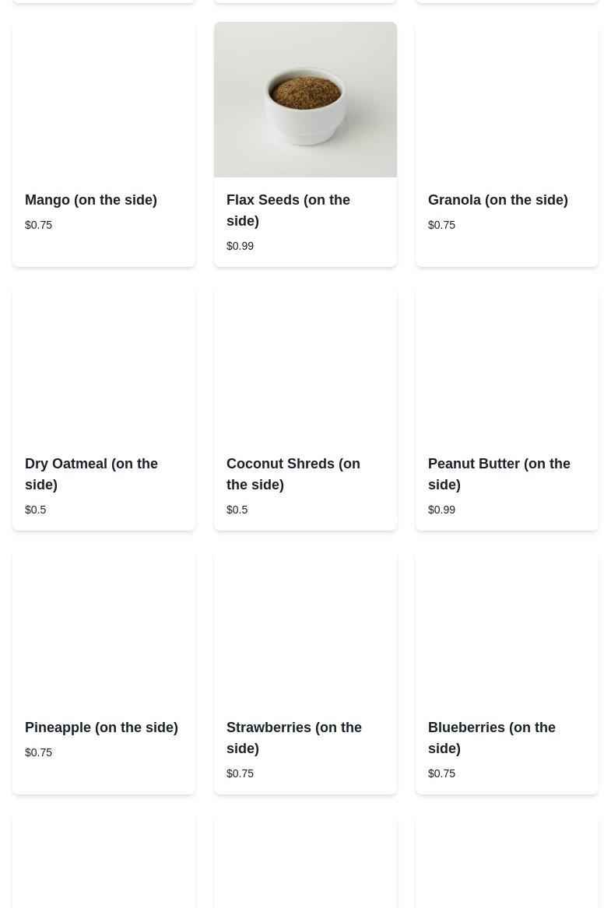The width and height of the screenshot is (611, 908).
Task: Select Mango (on the side) item title
Action: 91,200
